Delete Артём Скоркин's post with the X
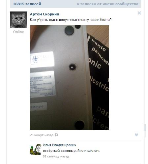This screenshot has height=164, width=148. click(139, 13)
